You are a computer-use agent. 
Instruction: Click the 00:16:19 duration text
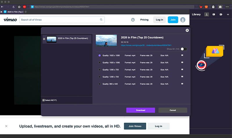(x=125, y=42)
